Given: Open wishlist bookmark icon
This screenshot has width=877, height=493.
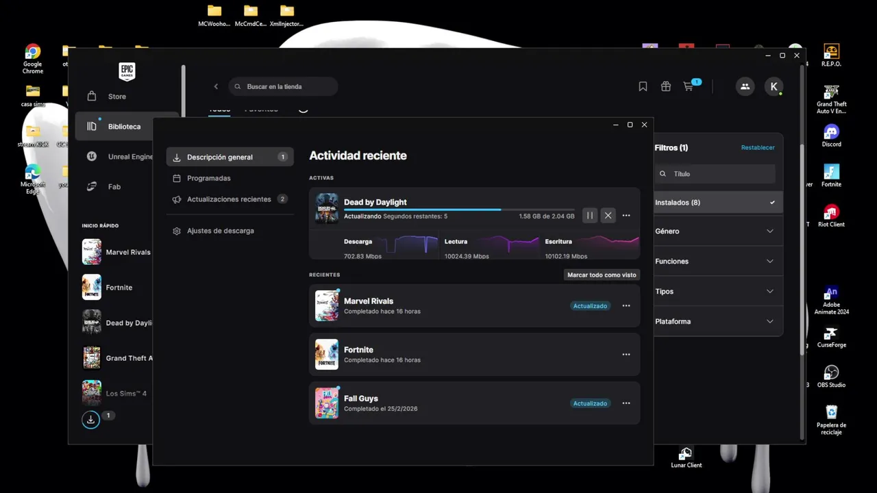Looking at the screenshot, I should coord(643,86).
